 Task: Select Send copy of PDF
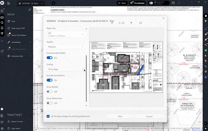click(18, 28)
